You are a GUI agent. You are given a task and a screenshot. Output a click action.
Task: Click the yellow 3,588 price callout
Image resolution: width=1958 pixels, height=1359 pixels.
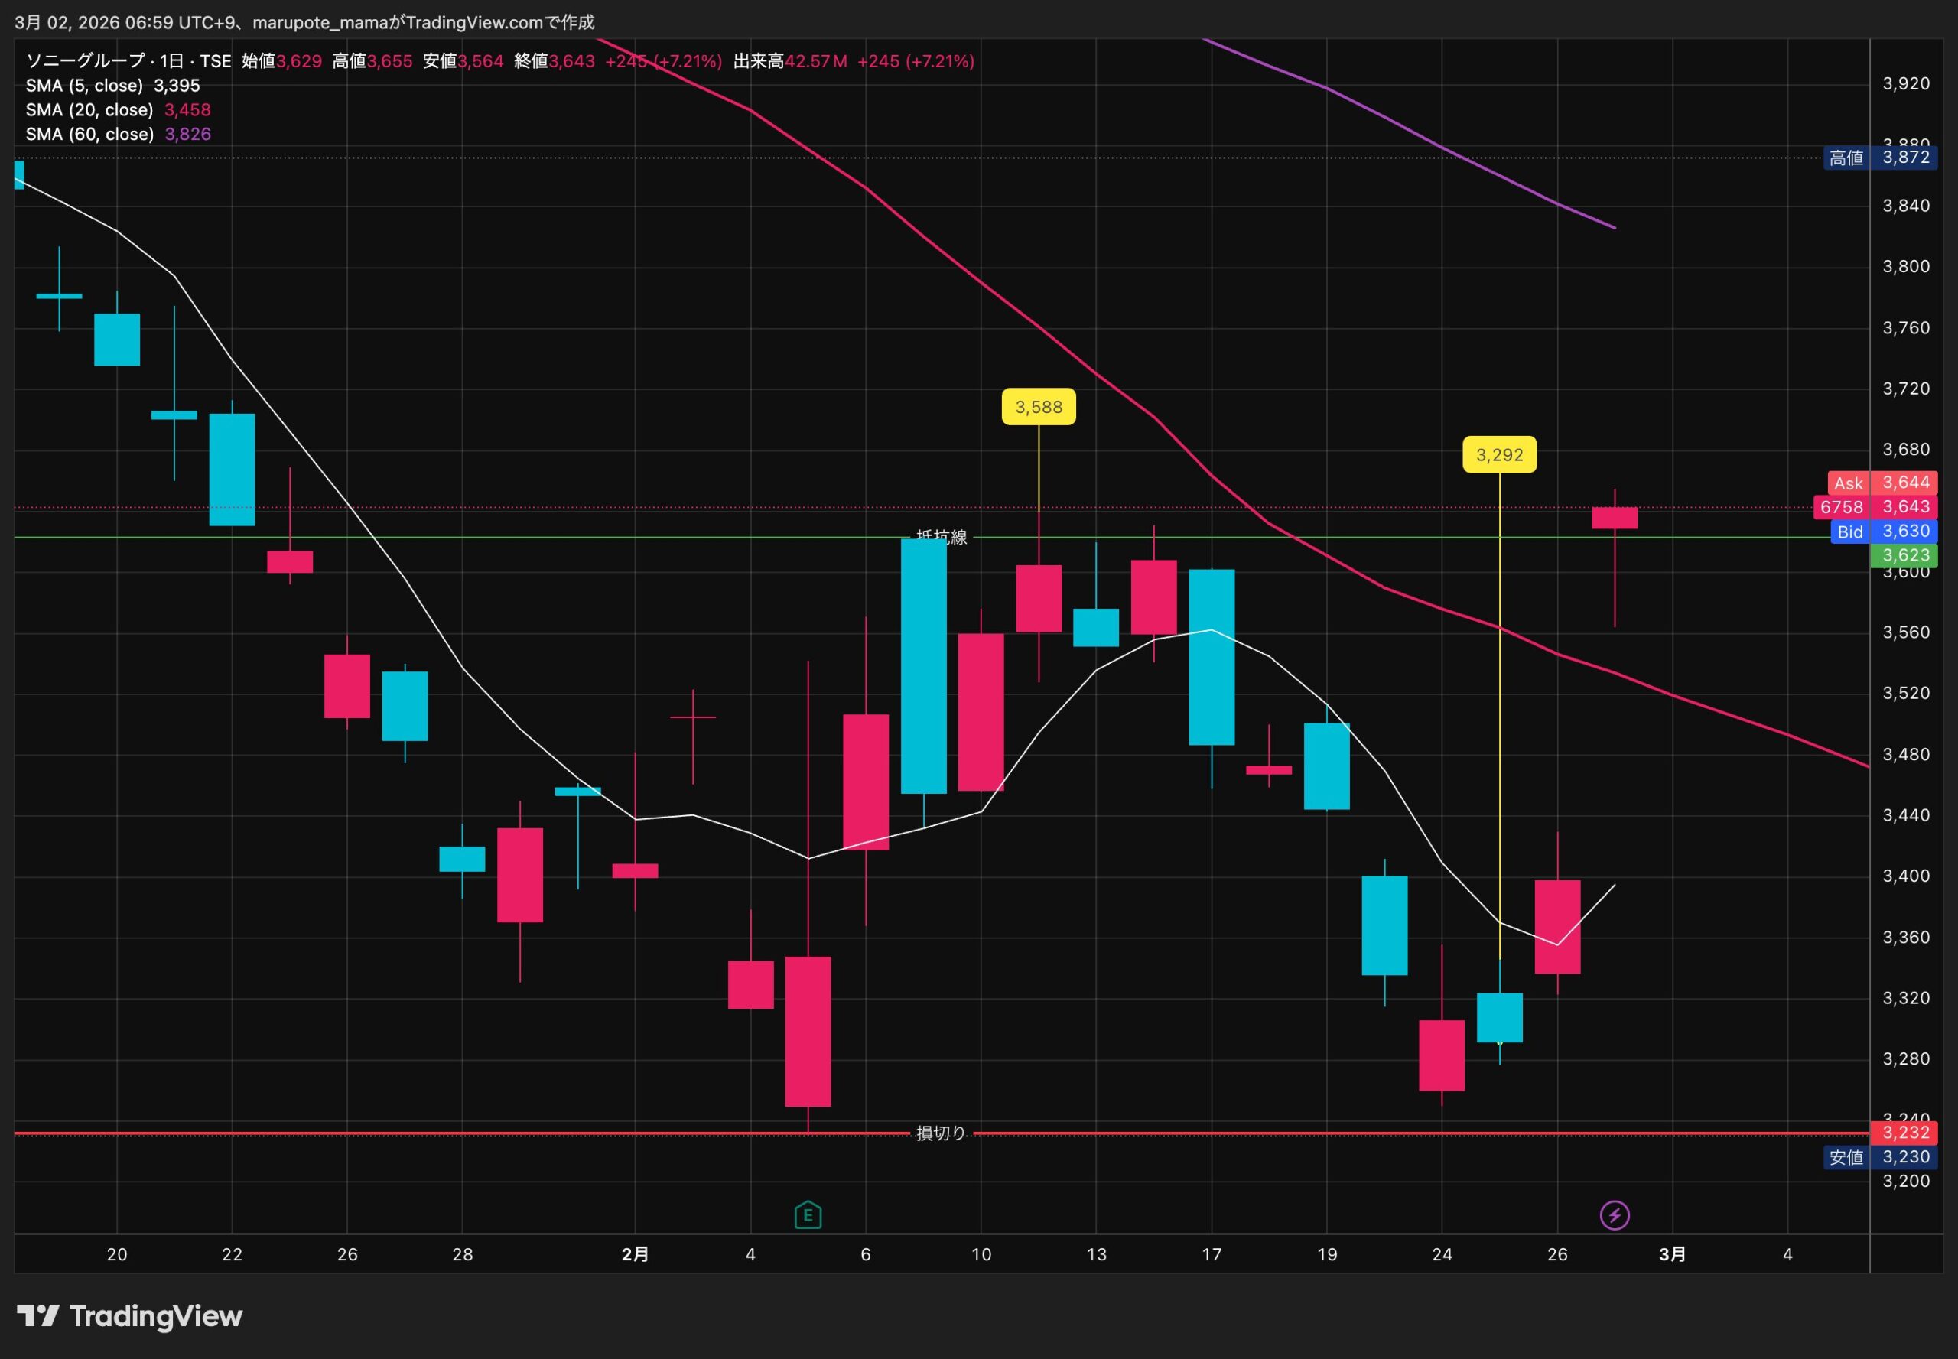[1038, 407]
